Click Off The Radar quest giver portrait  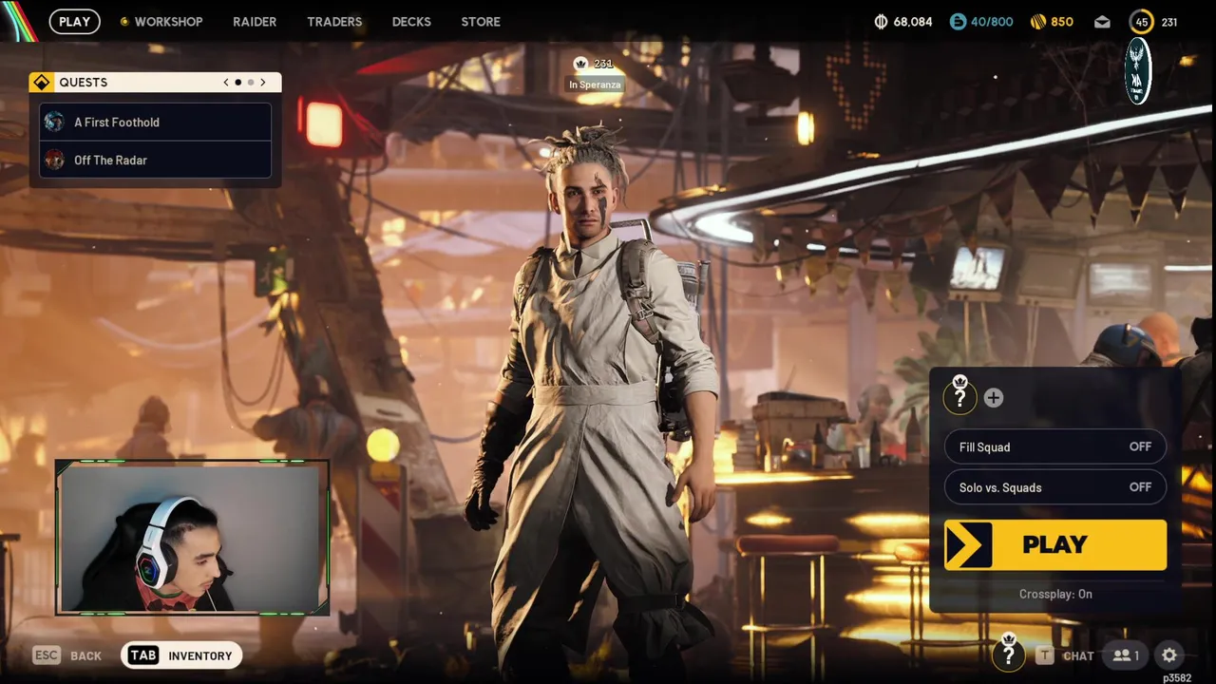pyautogui.click(x=54, y=160)
